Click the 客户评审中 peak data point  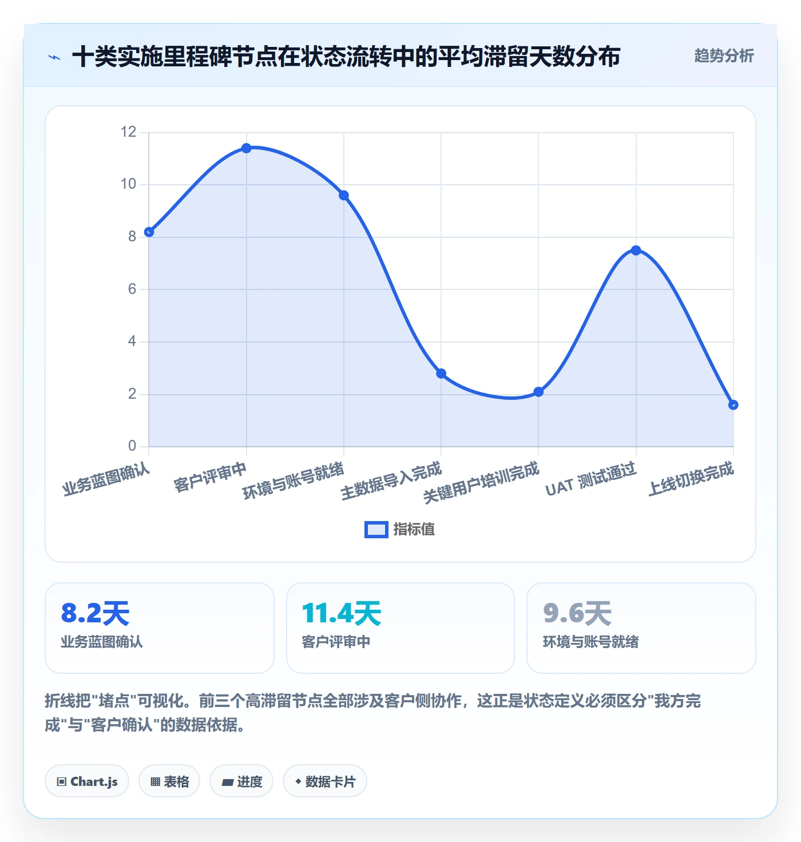247,148
